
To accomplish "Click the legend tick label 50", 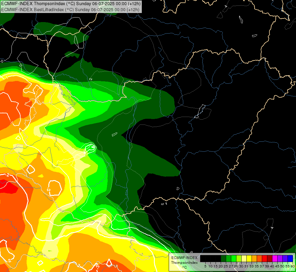I will [282, 266].
